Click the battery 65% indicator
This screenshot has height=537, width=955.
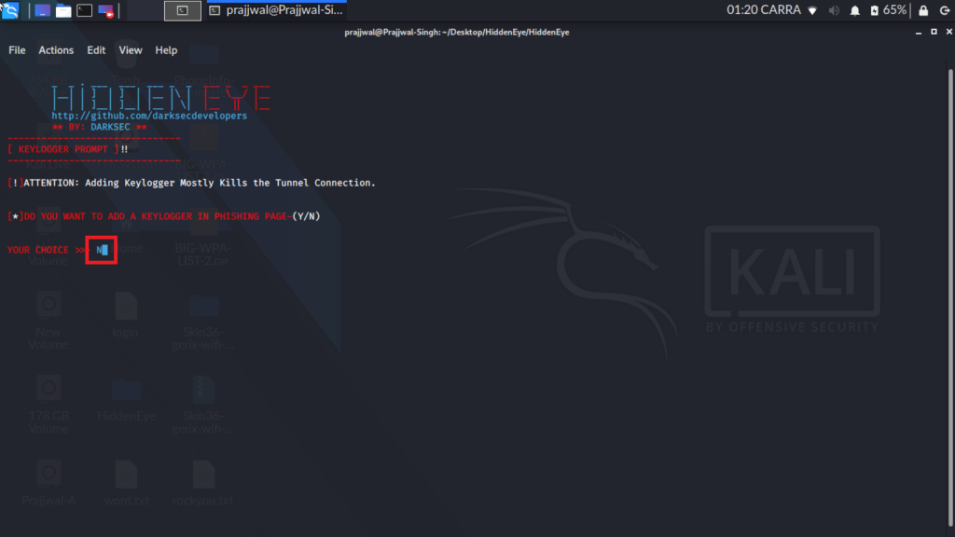(x=889, y=10)
